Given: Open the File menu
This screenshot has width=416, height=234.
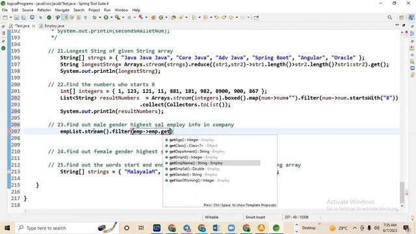Looking at the screenshot, I should [x=5, y=10].
